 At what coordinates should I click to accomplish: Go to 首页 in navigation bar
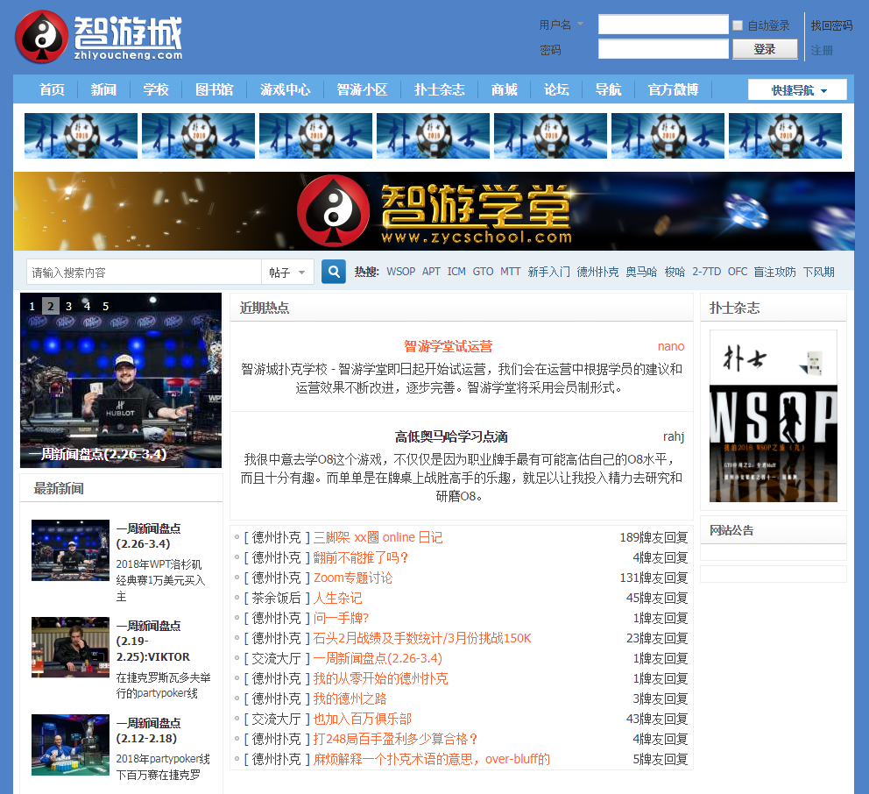(52, 89)
